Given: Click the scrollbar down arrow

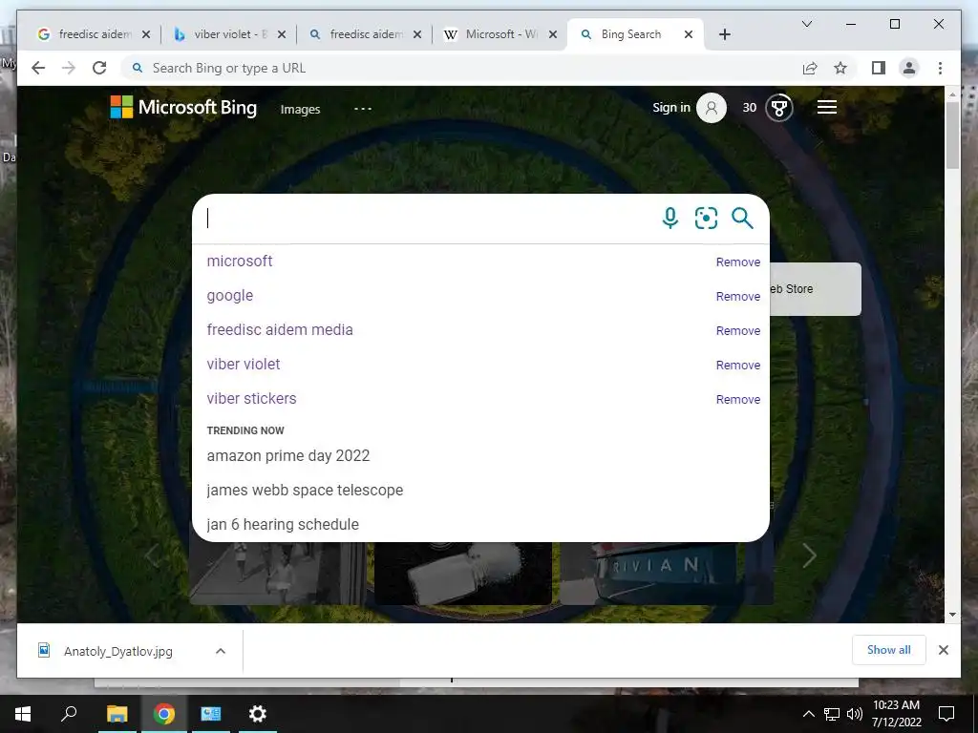Looking at the screenshot, I should coord(952,615).
